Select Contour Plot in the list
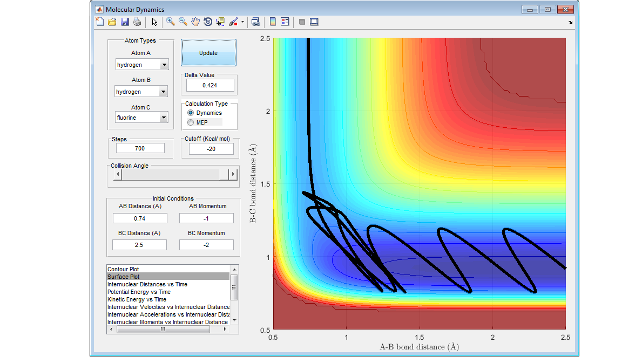Image resolution: width=622 pixels, height=357 pixels. click(x=123, y=269)
